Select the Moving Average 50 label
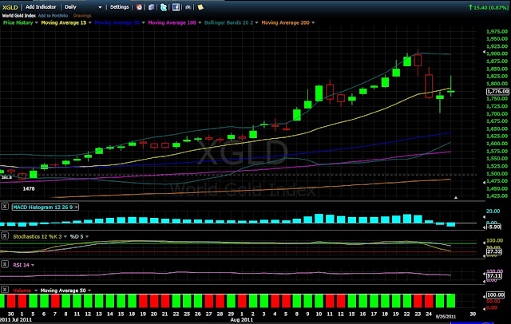 click(117, 22)
